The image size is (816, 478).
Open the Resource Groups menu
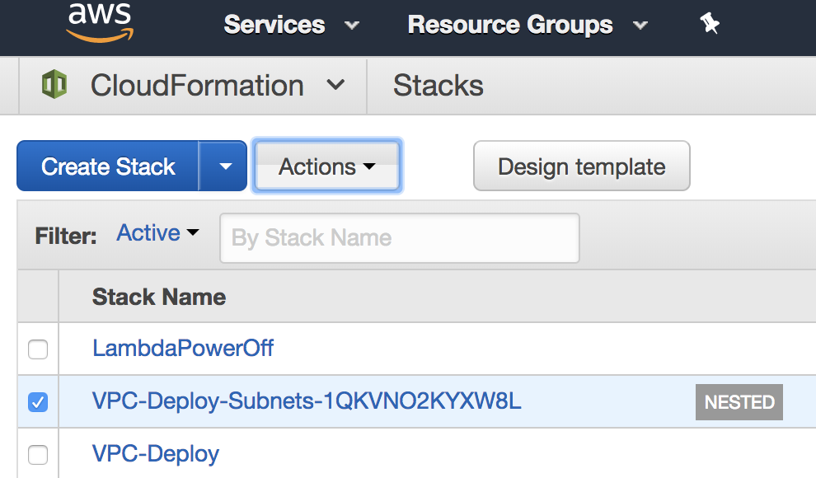[x=527, y=25]
